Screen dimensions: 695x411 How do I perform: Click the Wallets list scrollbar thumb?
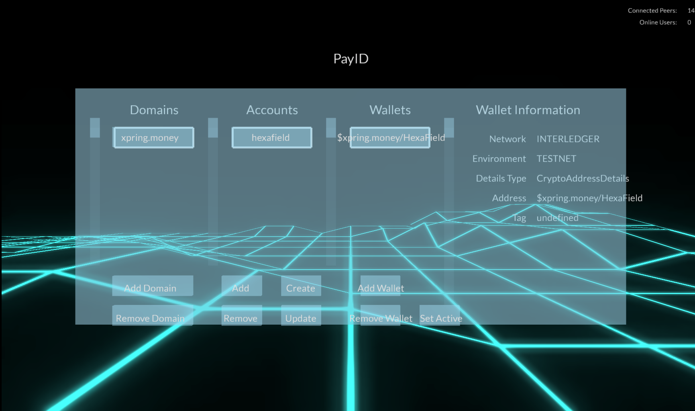(x=331, y=128)
